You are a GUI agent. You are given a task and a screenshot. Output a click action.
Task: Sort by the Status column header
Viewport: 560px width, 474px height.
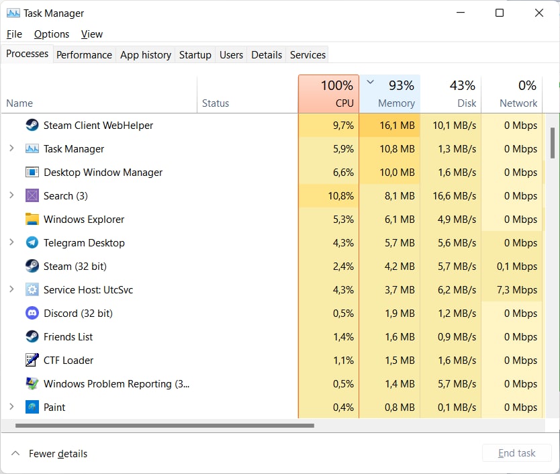(x=248, y=94)
